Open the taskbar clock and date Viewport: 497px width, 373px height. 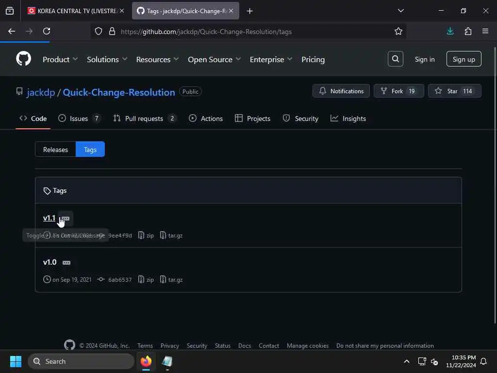pyautogui.click(x=461, y=361)
